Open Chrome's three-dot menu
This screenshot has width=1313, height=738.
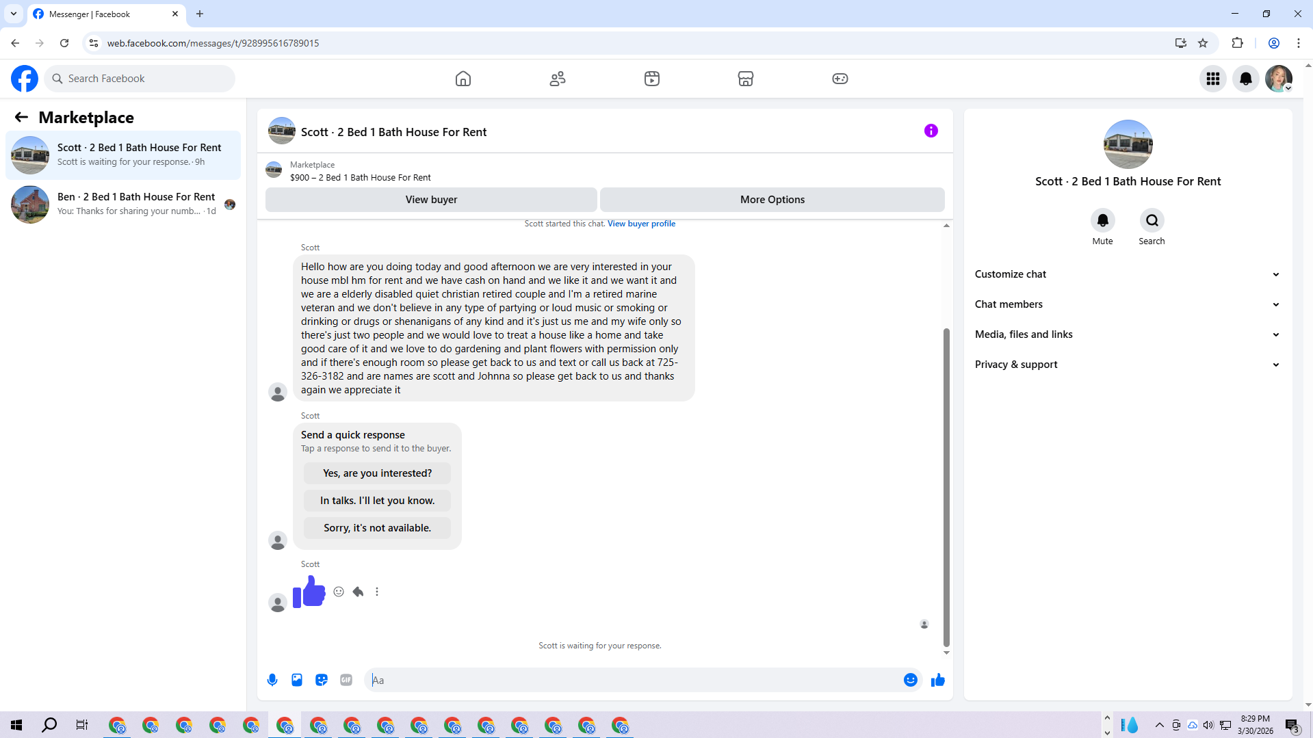click(1299, 43)
